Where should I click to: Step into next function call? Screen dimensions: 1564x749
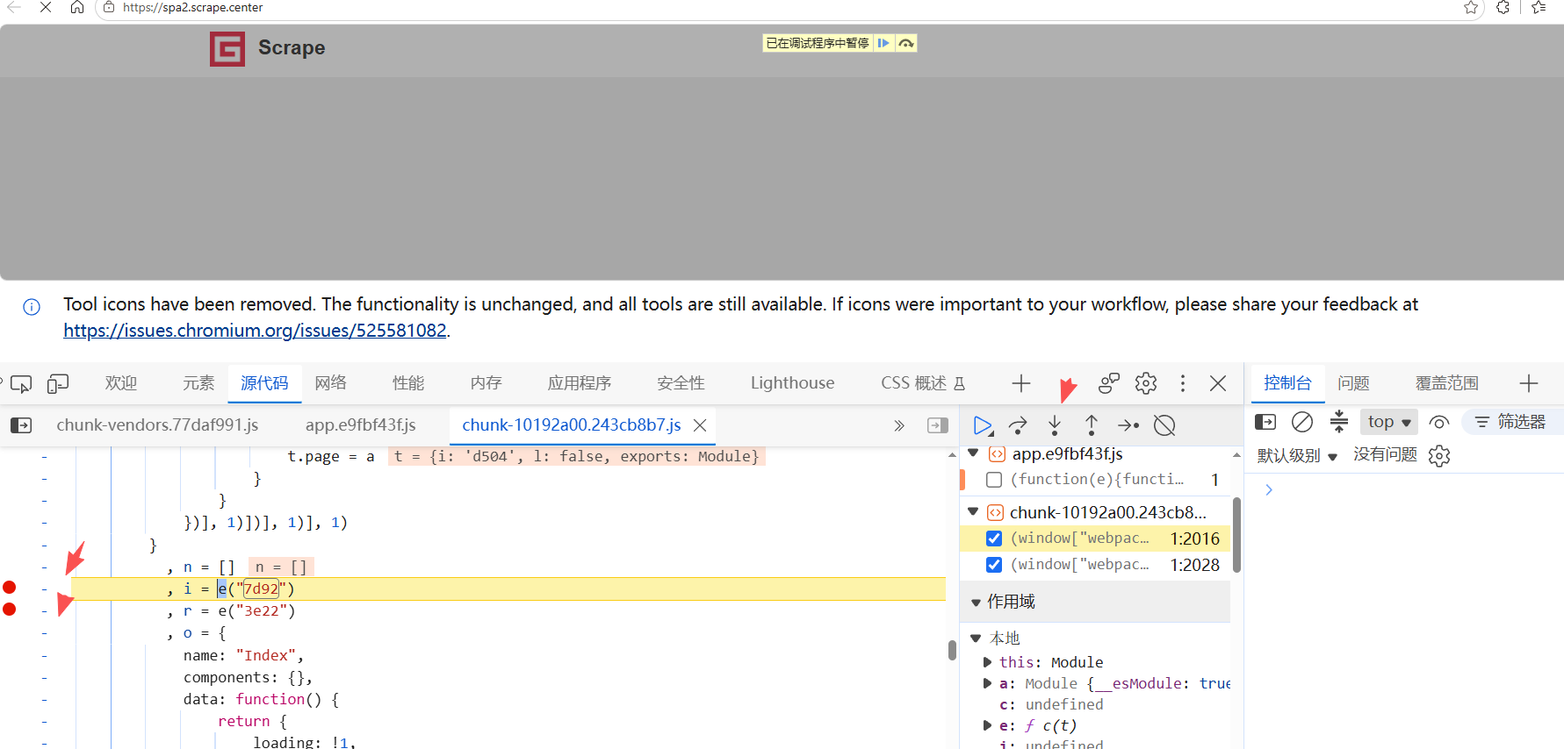[1055, 425]
